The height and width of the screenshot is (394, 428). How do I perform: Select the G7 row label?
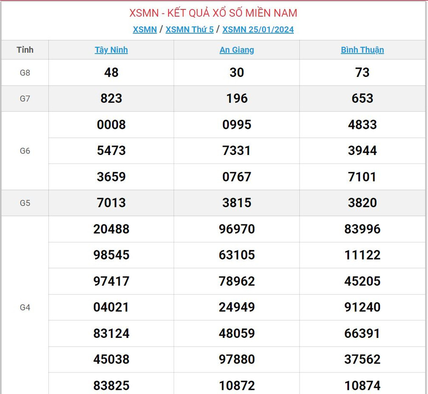point(25,99)
